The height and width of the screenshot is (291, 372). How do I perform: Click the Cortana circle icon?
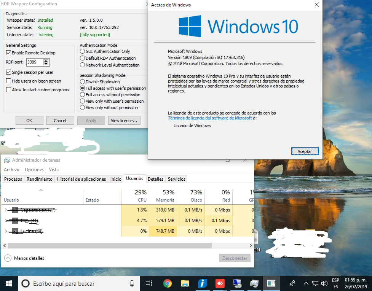click(26, 283)
